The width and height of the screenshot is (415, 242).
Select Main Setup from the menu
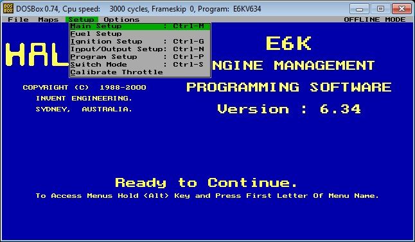tap(140, 26)
